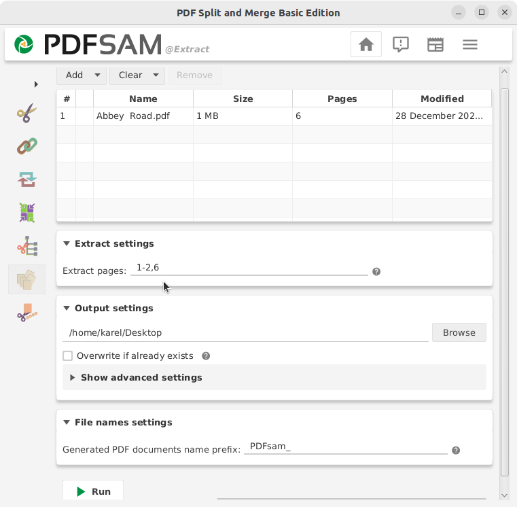This screenshot has width=517, height=507.
Task: Show help for Extract pages field
Action: [x=376, y=271]
